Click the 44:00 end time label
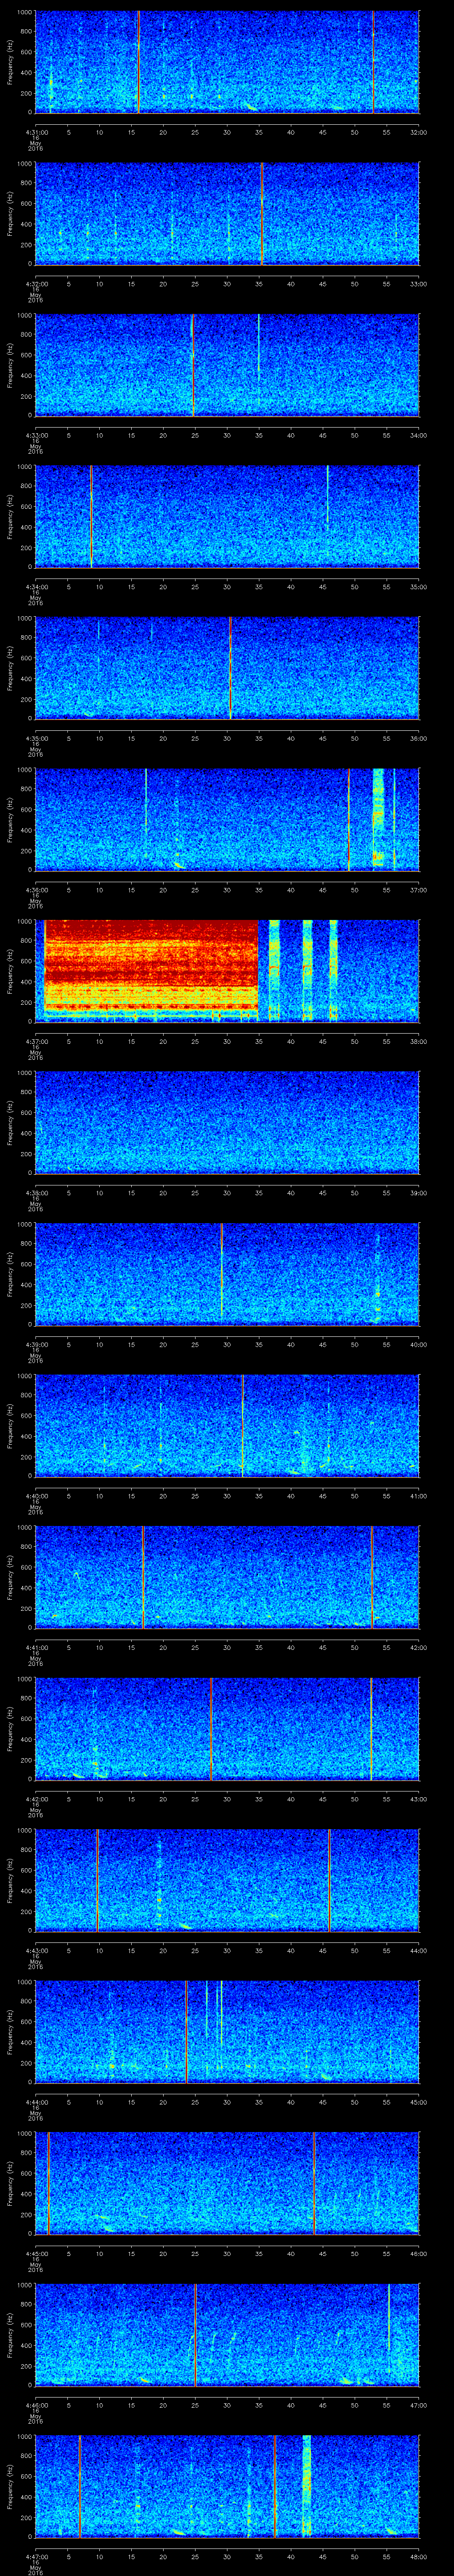Image resolution: width=454 pixels, height=2576 pixels. [418, 1950]
